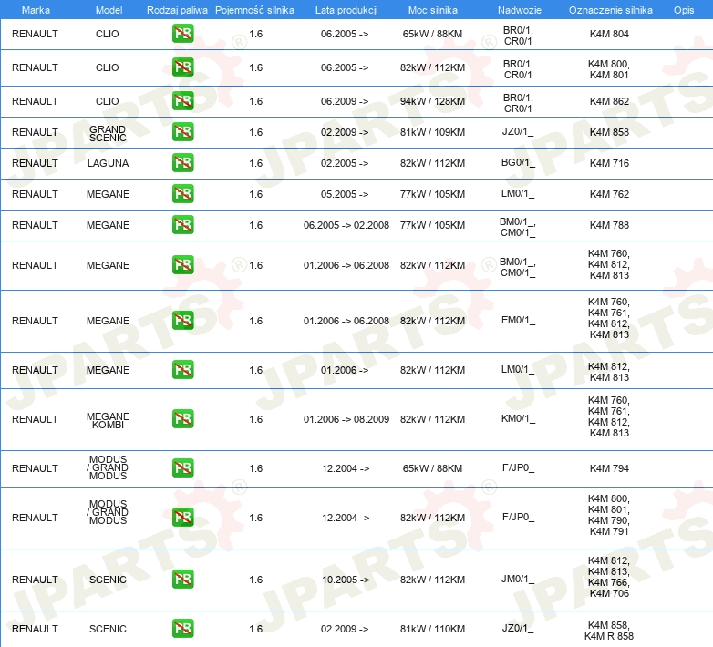The width and height of the screenshot is (713, 647).
Task: Select the fuel type icon in the LAGUNA row
Action: [x=182, y=162]
